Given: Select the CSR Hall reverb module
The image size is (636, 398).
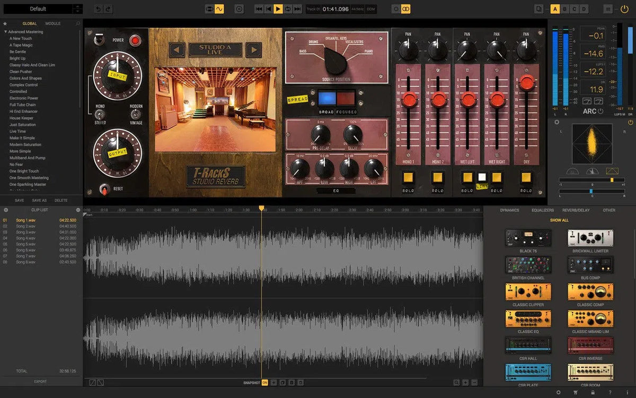Looking at the screenshot, I should click(x=528, y=345).
